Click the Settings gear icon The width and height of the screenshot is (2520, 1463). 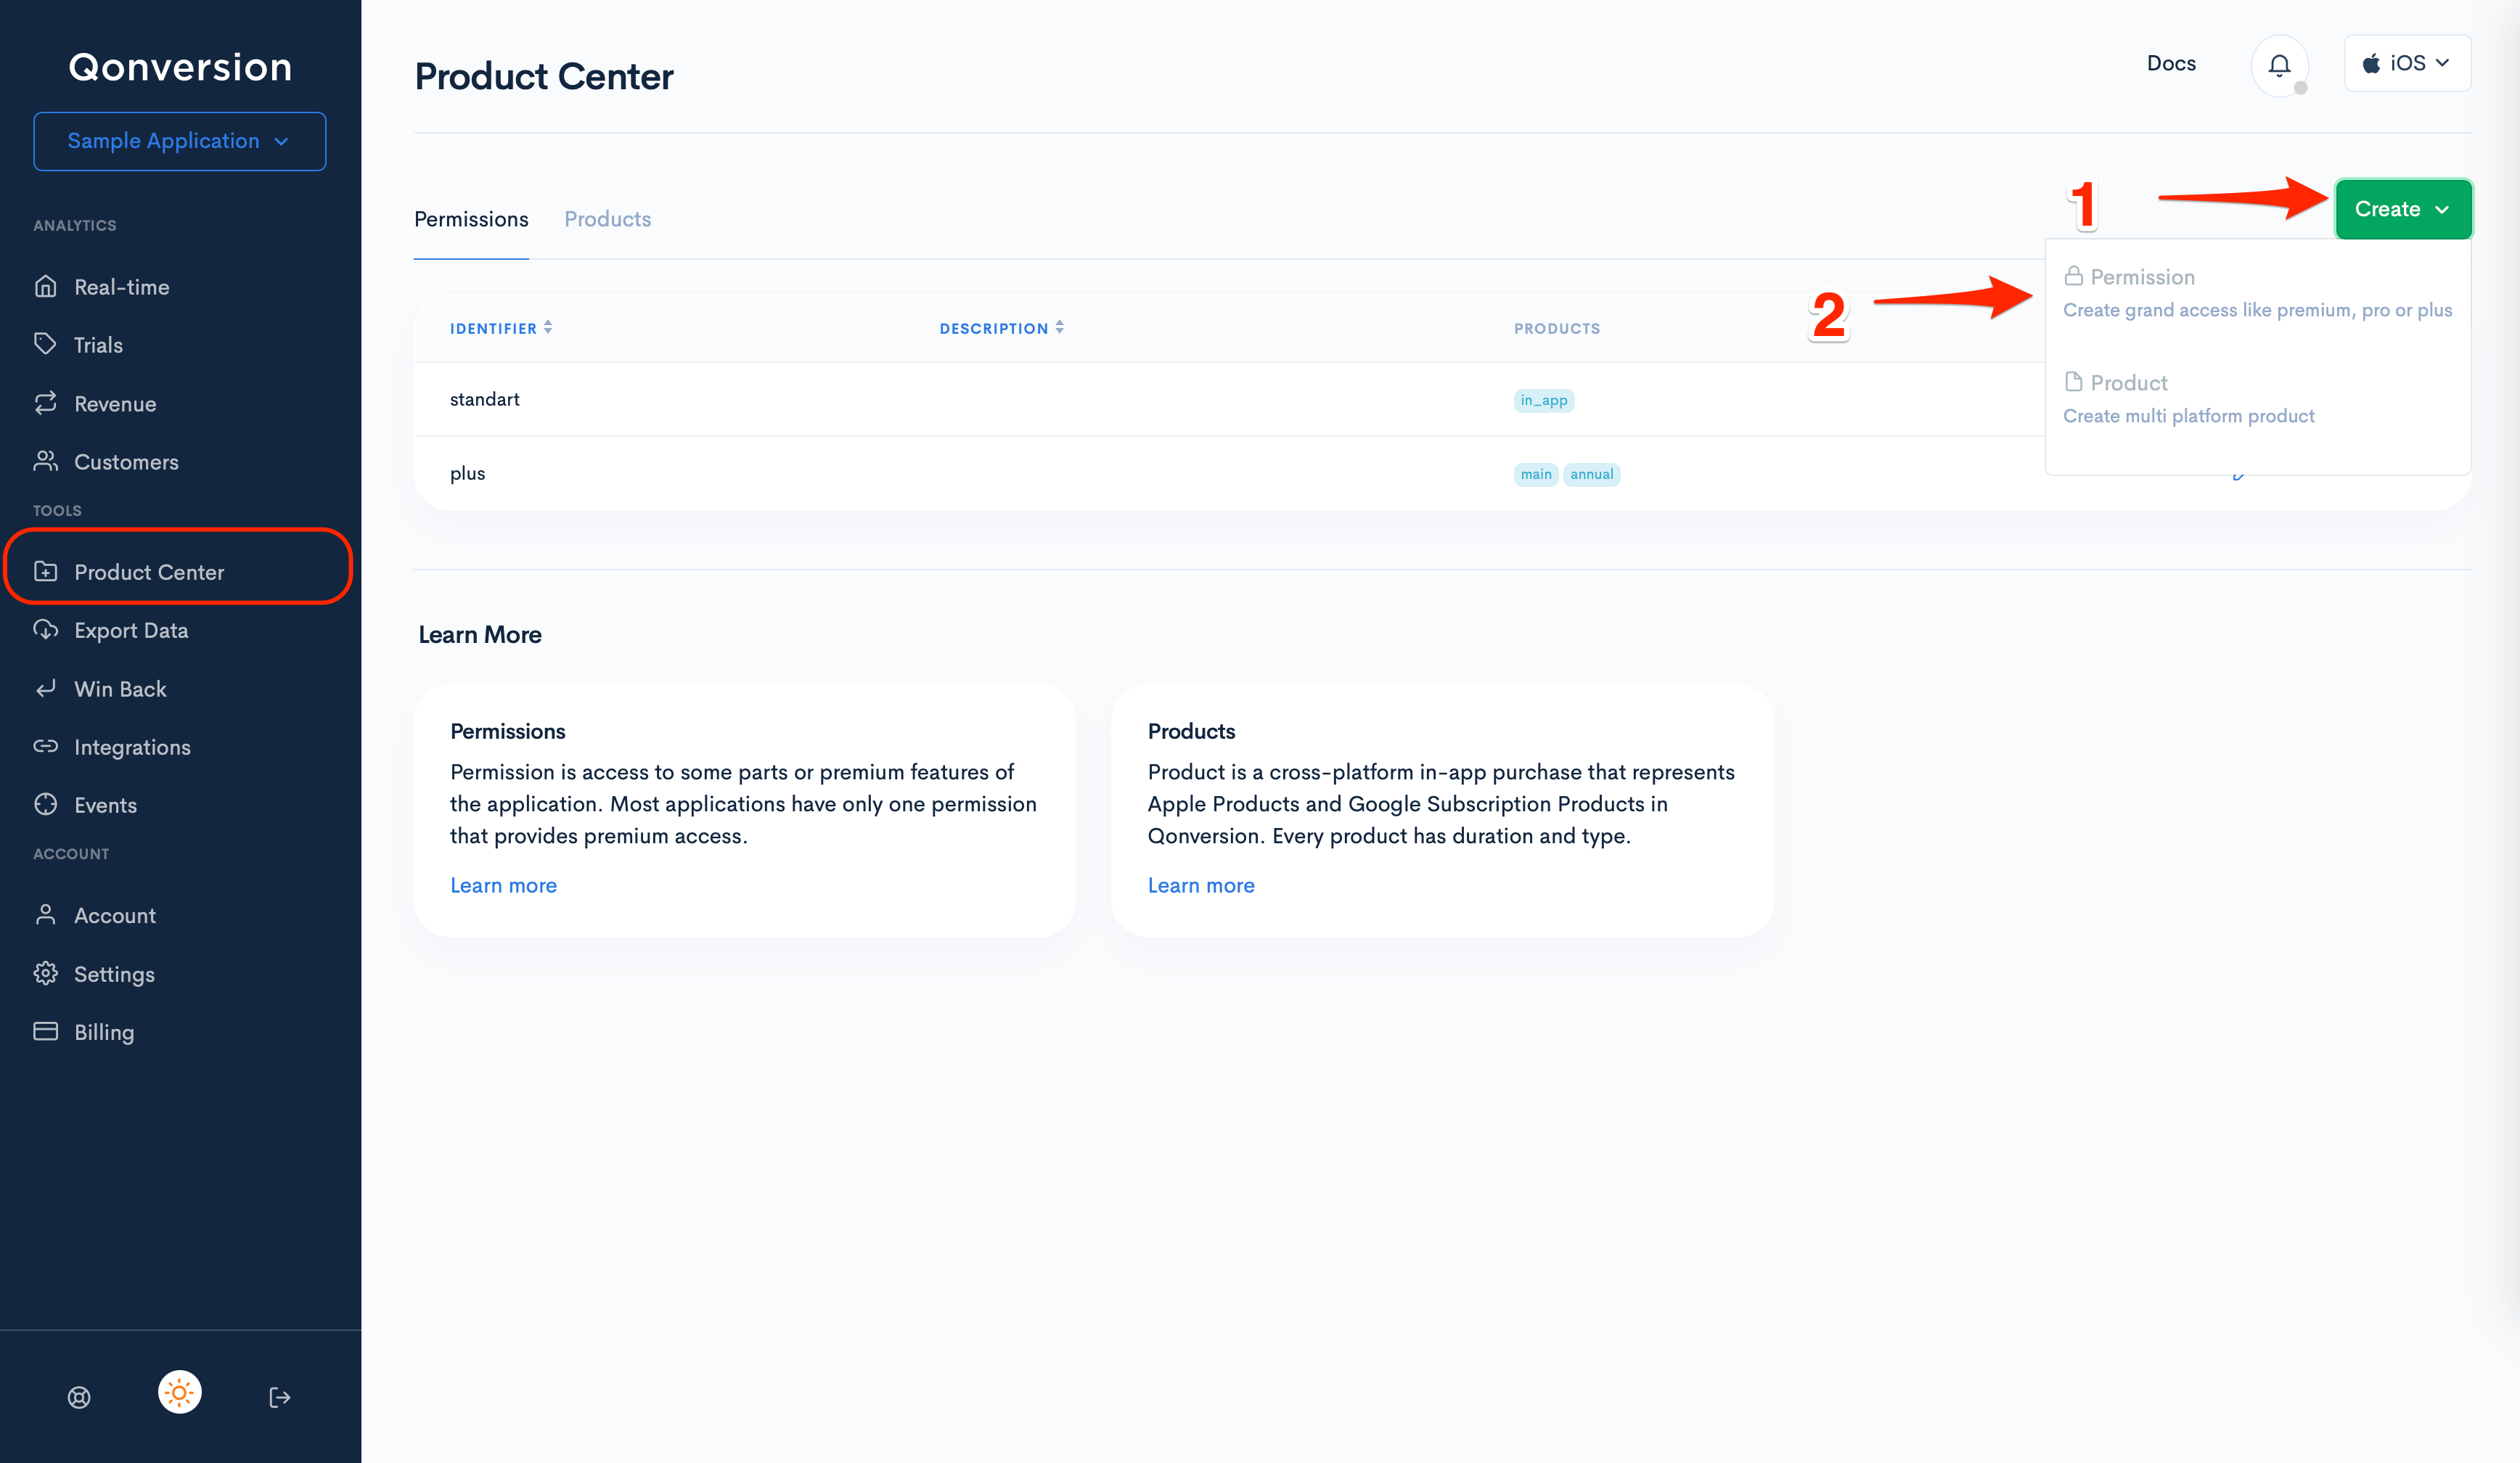tap(45, 973)
